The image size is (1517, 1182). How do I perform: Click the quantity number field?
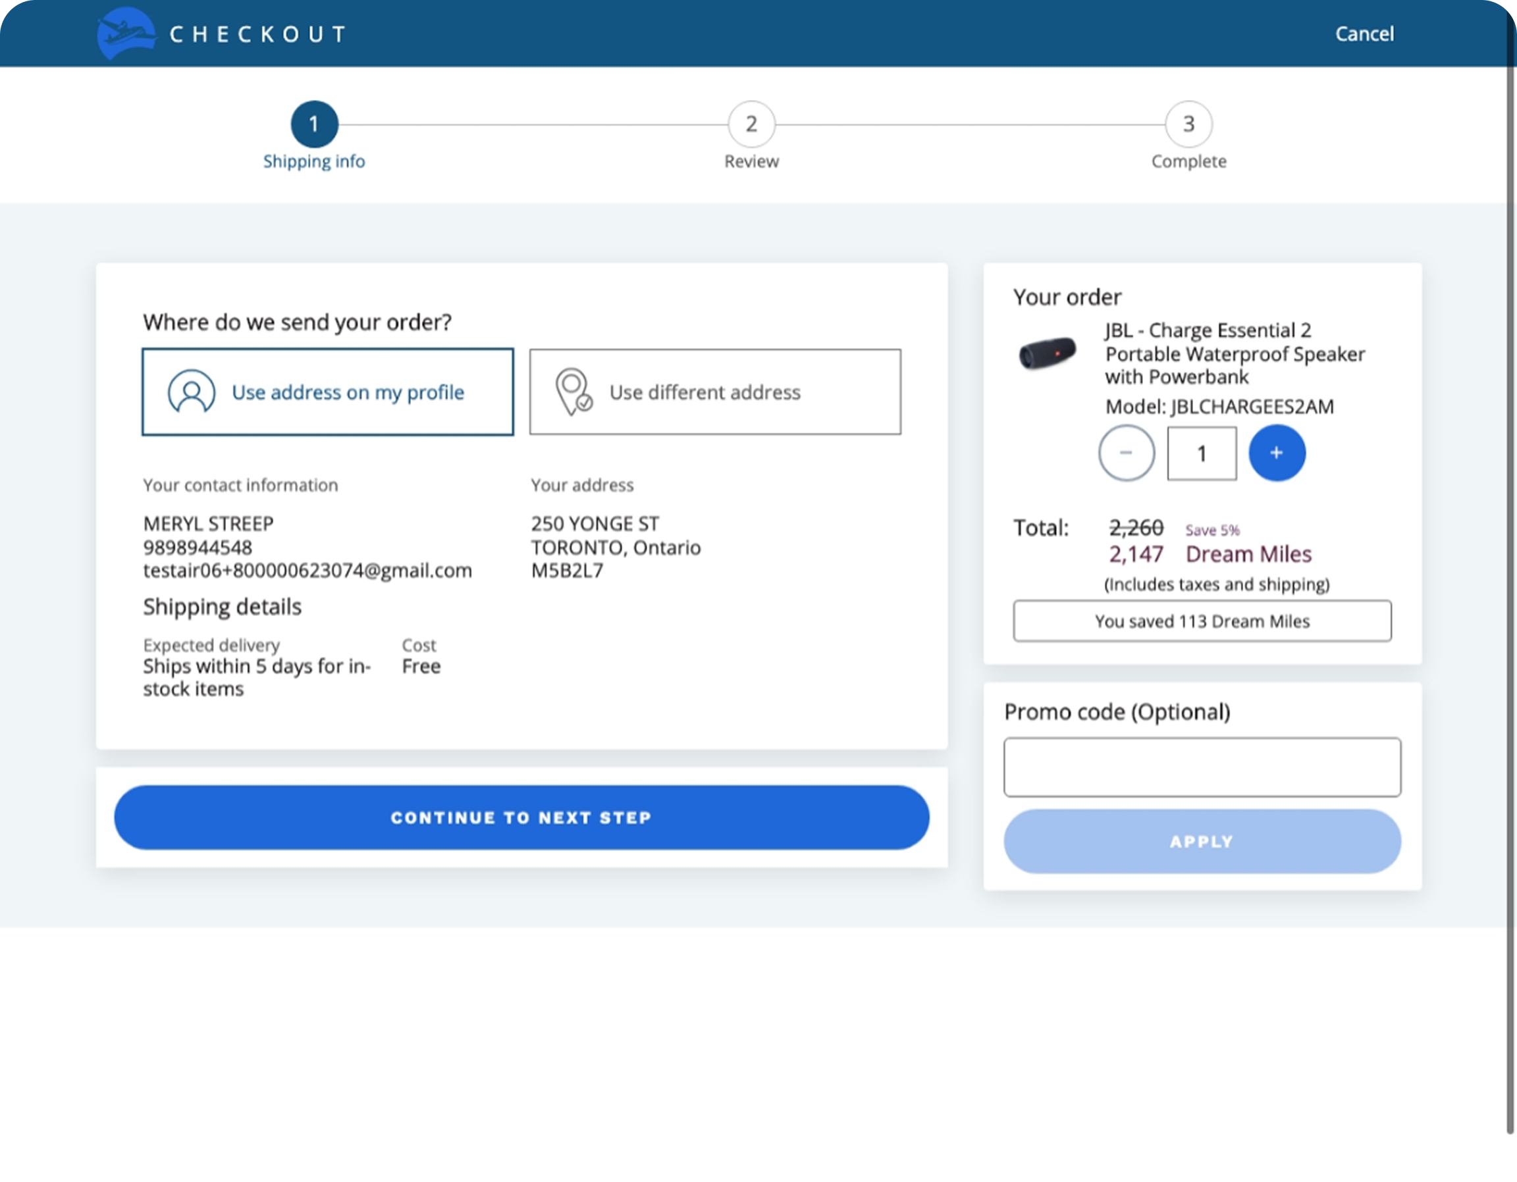point(1201,453)
